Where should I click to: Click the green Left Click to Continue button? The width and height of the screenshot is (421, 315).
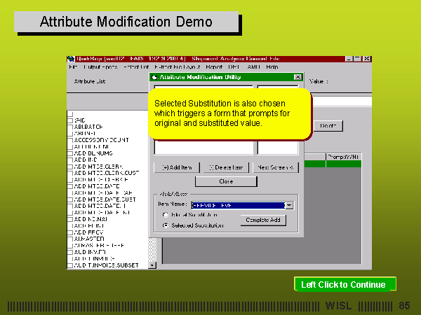(344, 285)
